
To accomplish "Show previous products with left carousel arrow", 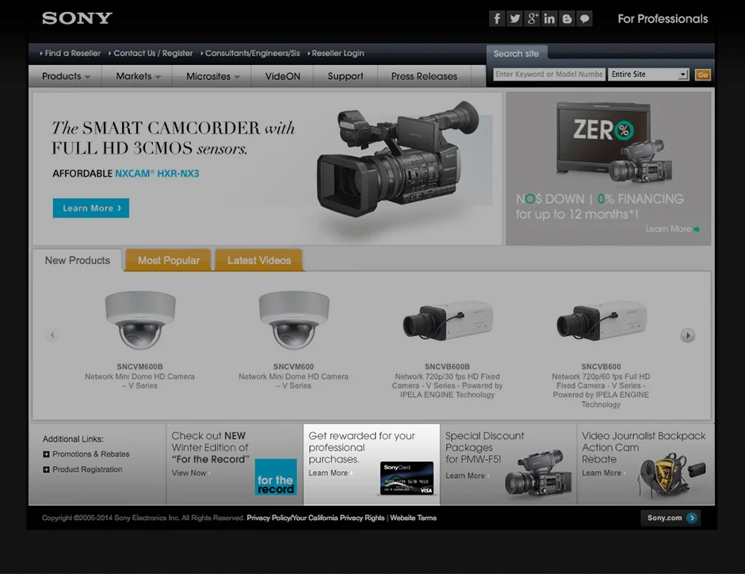I will pyautogui.click(x=52, y=335).
